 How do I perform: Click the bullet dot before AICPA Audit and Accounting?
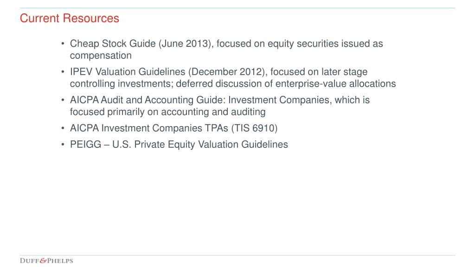63,100
